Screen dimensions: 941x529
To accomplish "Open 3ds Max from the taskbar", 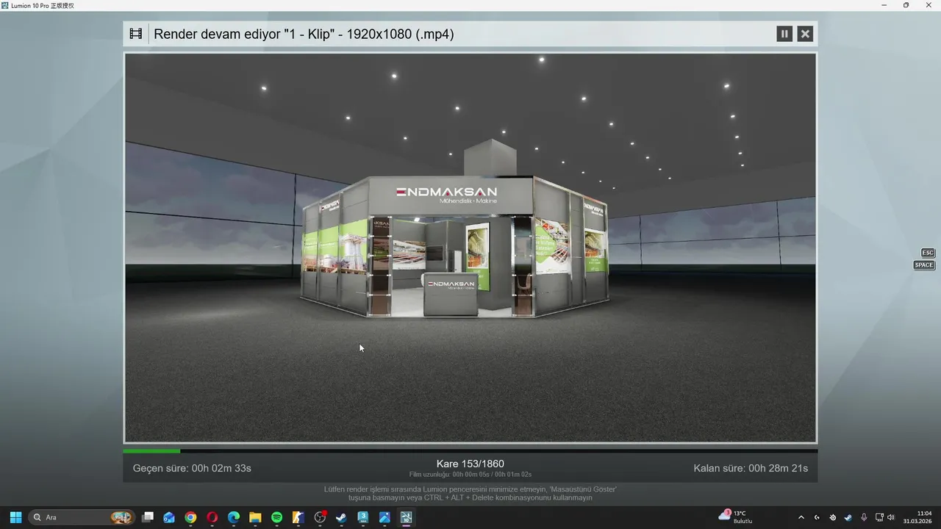I will 363,517.
